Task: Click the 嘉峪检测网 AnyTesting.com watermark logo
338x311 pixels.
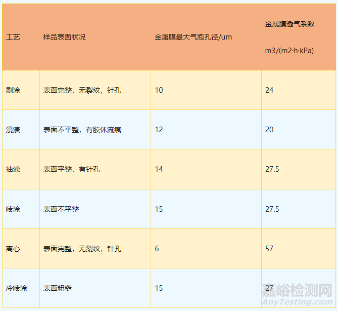Action: pyautogui.click(x=297, y=295)
